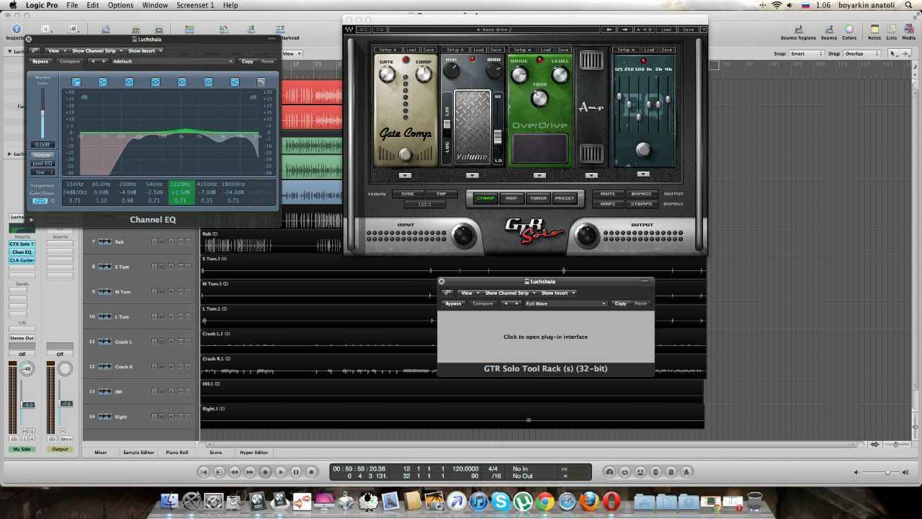The image size is (922, 519).
Task: Expand the dropdown arrow below OverDrive pedal
Action: point(540,175)
